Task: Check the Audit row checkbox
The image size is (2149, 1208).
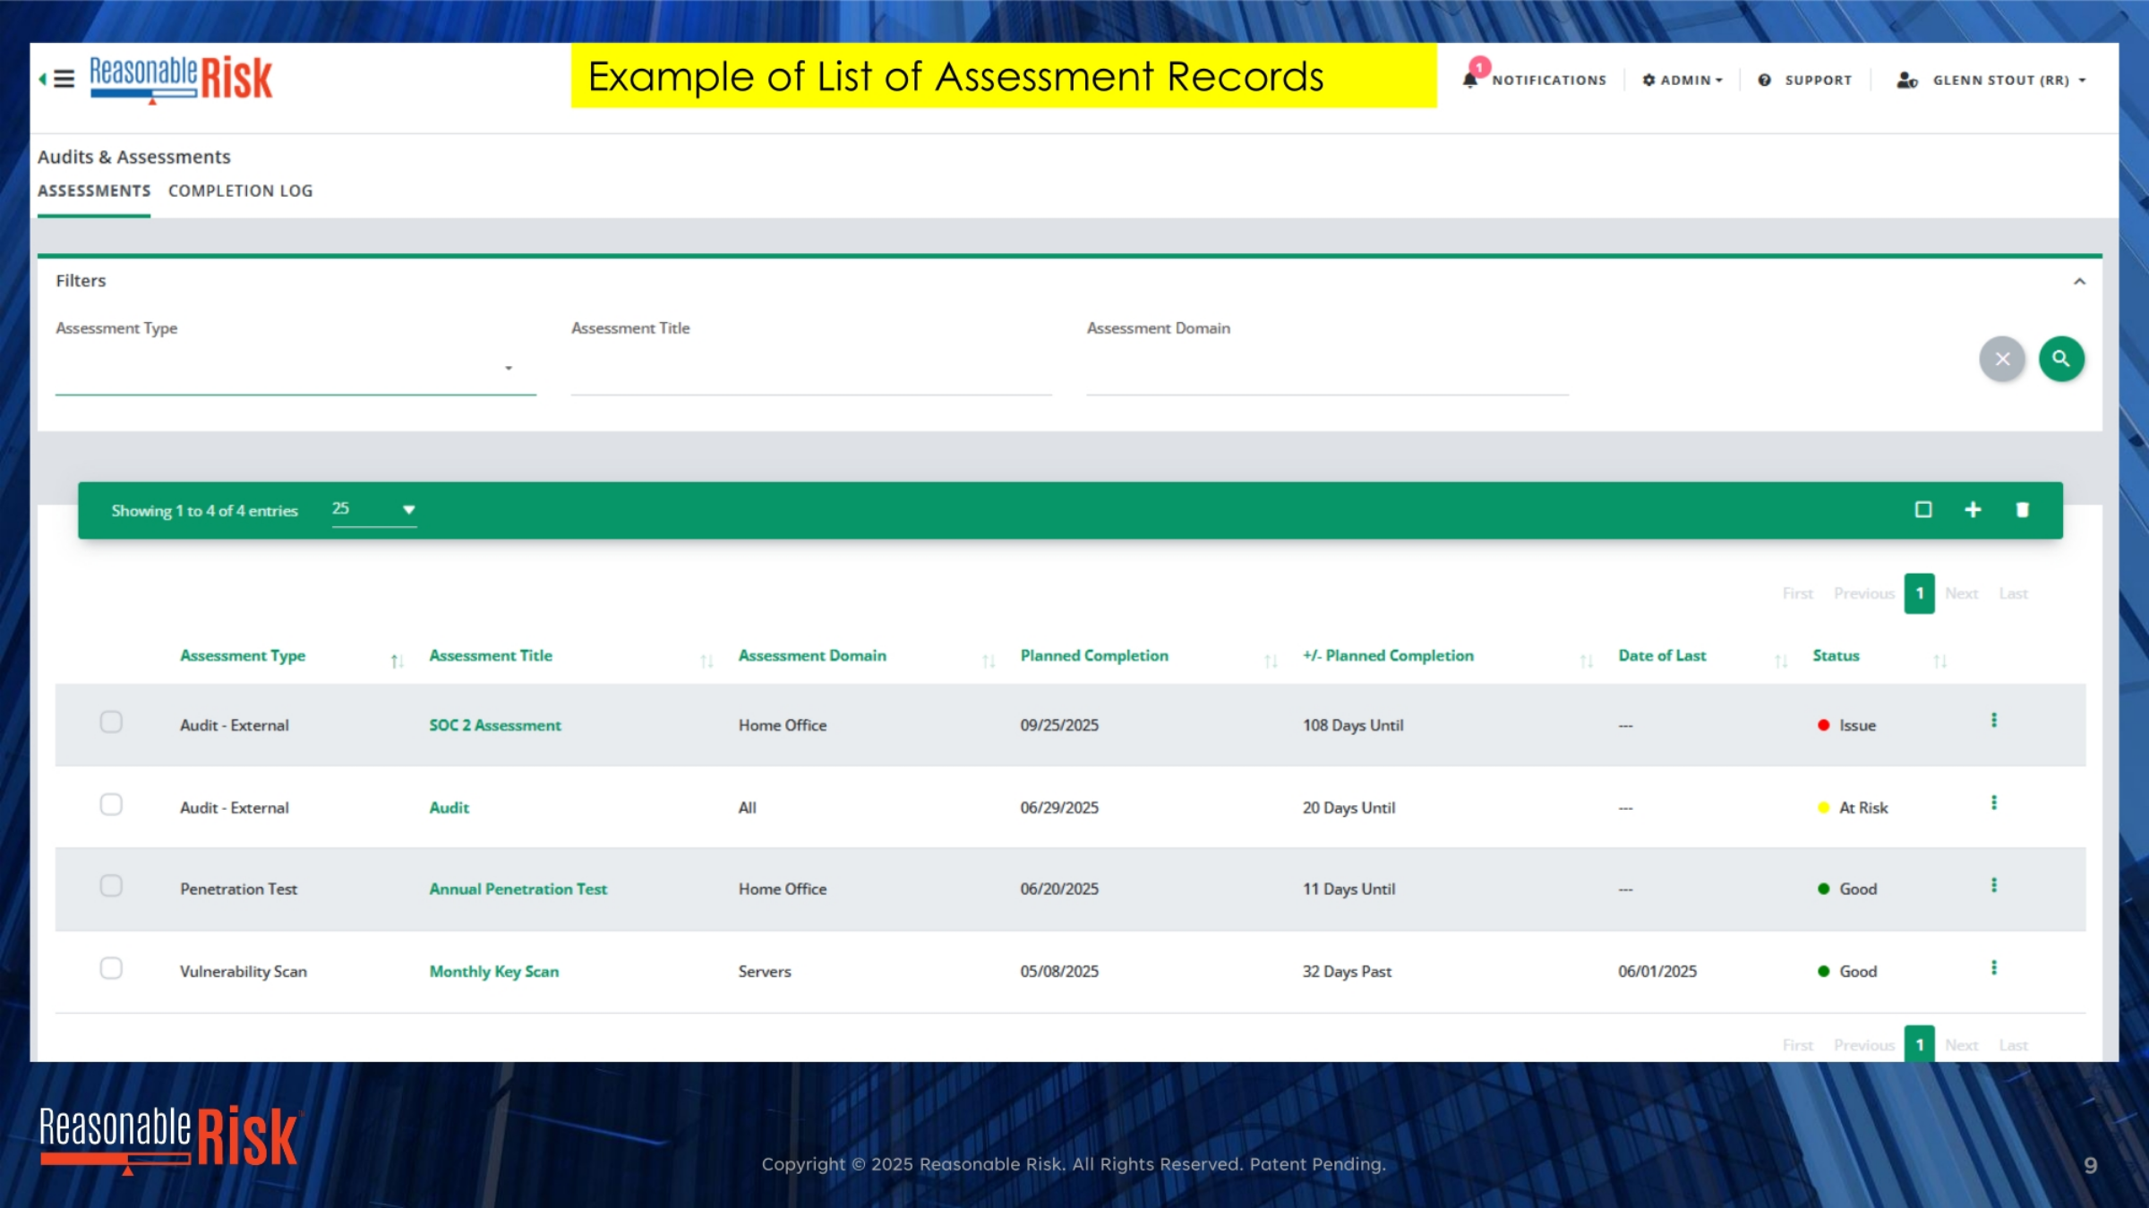Action: [x=111, y=804]
